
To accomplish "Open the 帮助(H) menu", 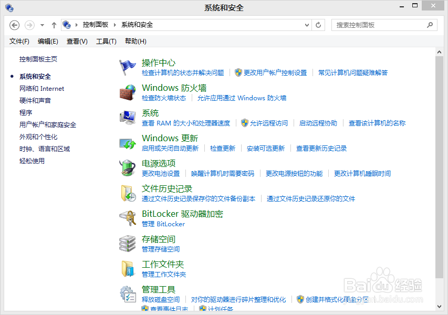I will [136, 41].
